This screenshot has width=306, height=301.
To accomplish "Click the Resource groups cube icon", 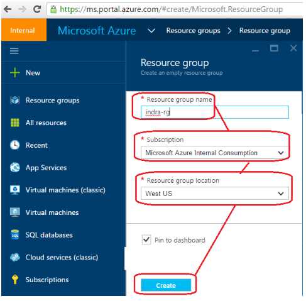I will point(15,101).
